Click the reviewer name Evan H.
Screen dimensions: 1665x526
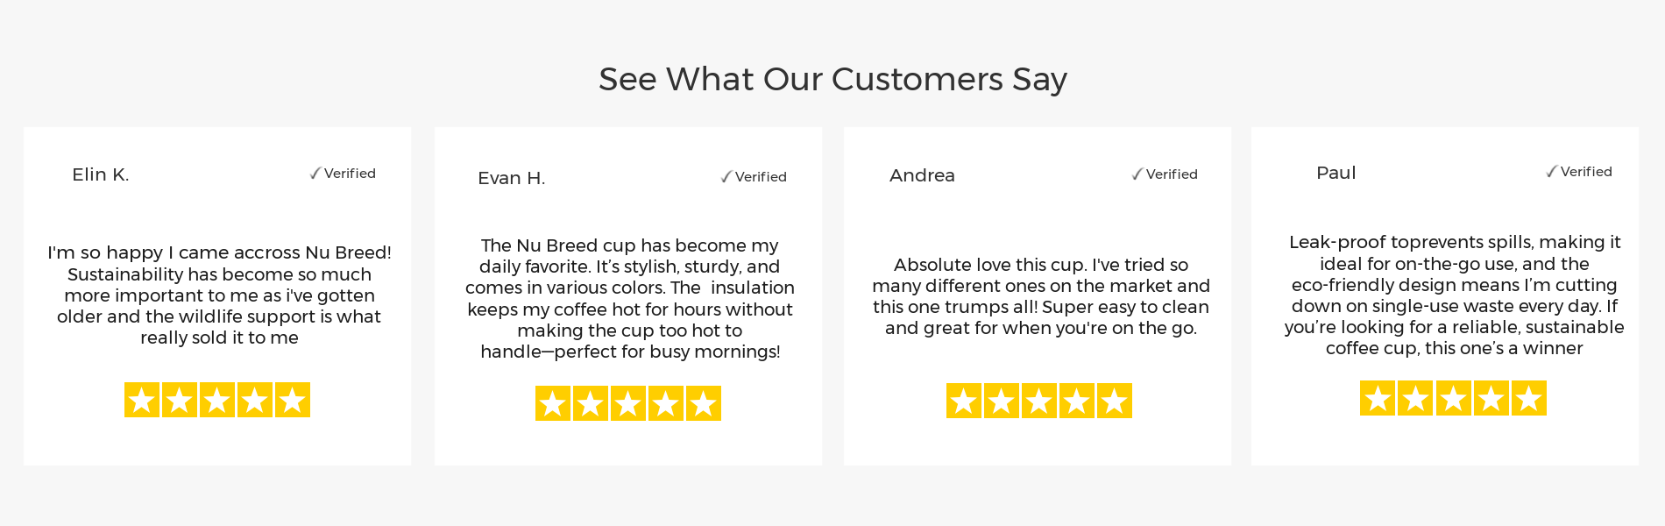[x=512, y=178]
